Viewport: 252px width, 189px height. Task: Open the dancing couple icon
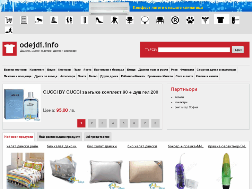coord(114,20)
